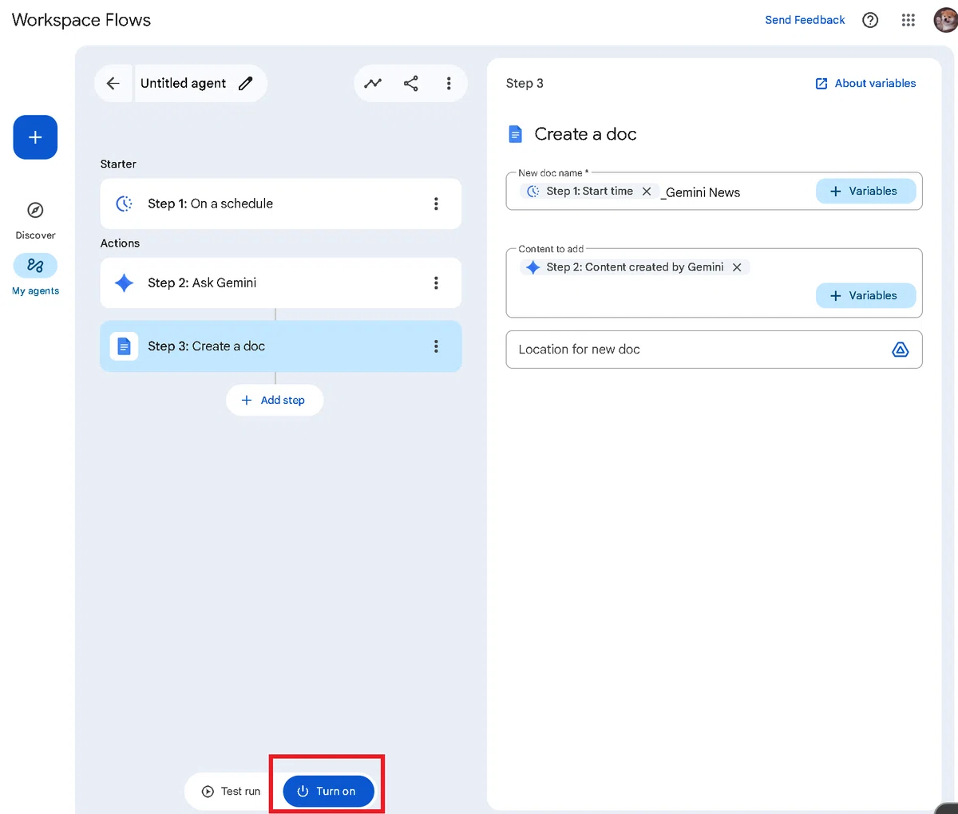Start a Test run
Image resolution: width=958 pixels, height=814 pixels.
[232, 791]
